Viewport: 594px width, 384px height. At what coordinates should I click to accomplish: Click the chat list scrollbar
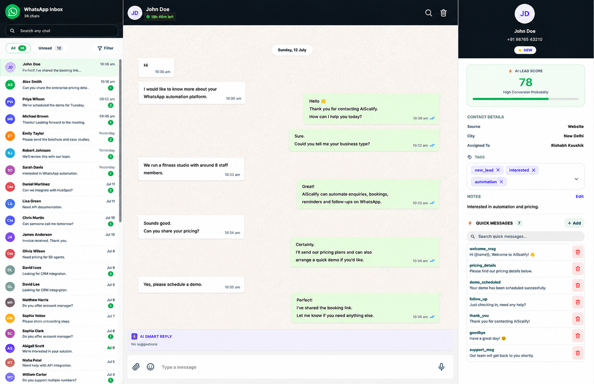tap(120, 141)
